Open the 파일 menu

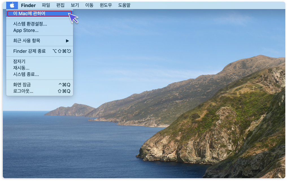click(x=46, y=5)
